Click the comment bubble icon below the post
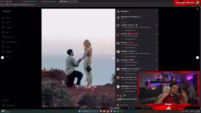The image size is (201, 113). pos(121,96)
